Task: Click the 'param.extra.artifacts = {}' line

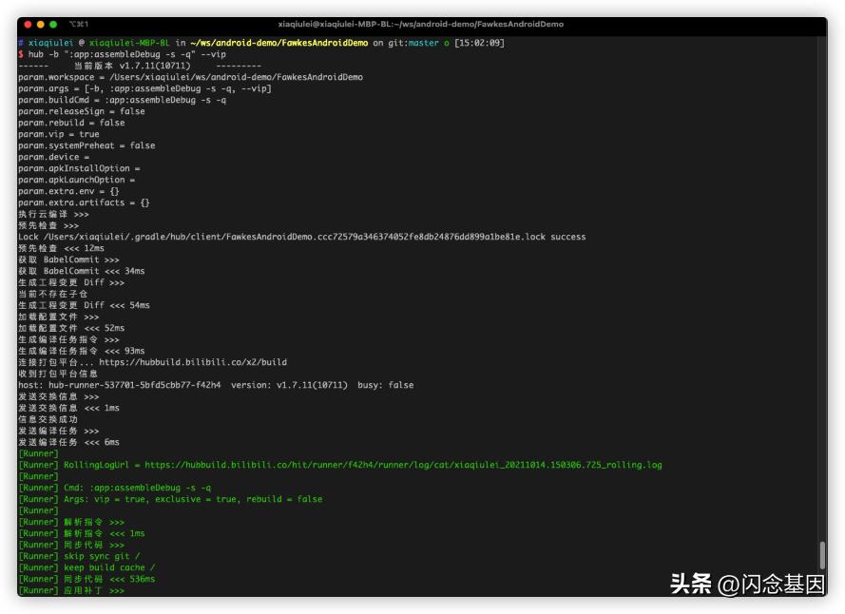Action: point(84,202)
